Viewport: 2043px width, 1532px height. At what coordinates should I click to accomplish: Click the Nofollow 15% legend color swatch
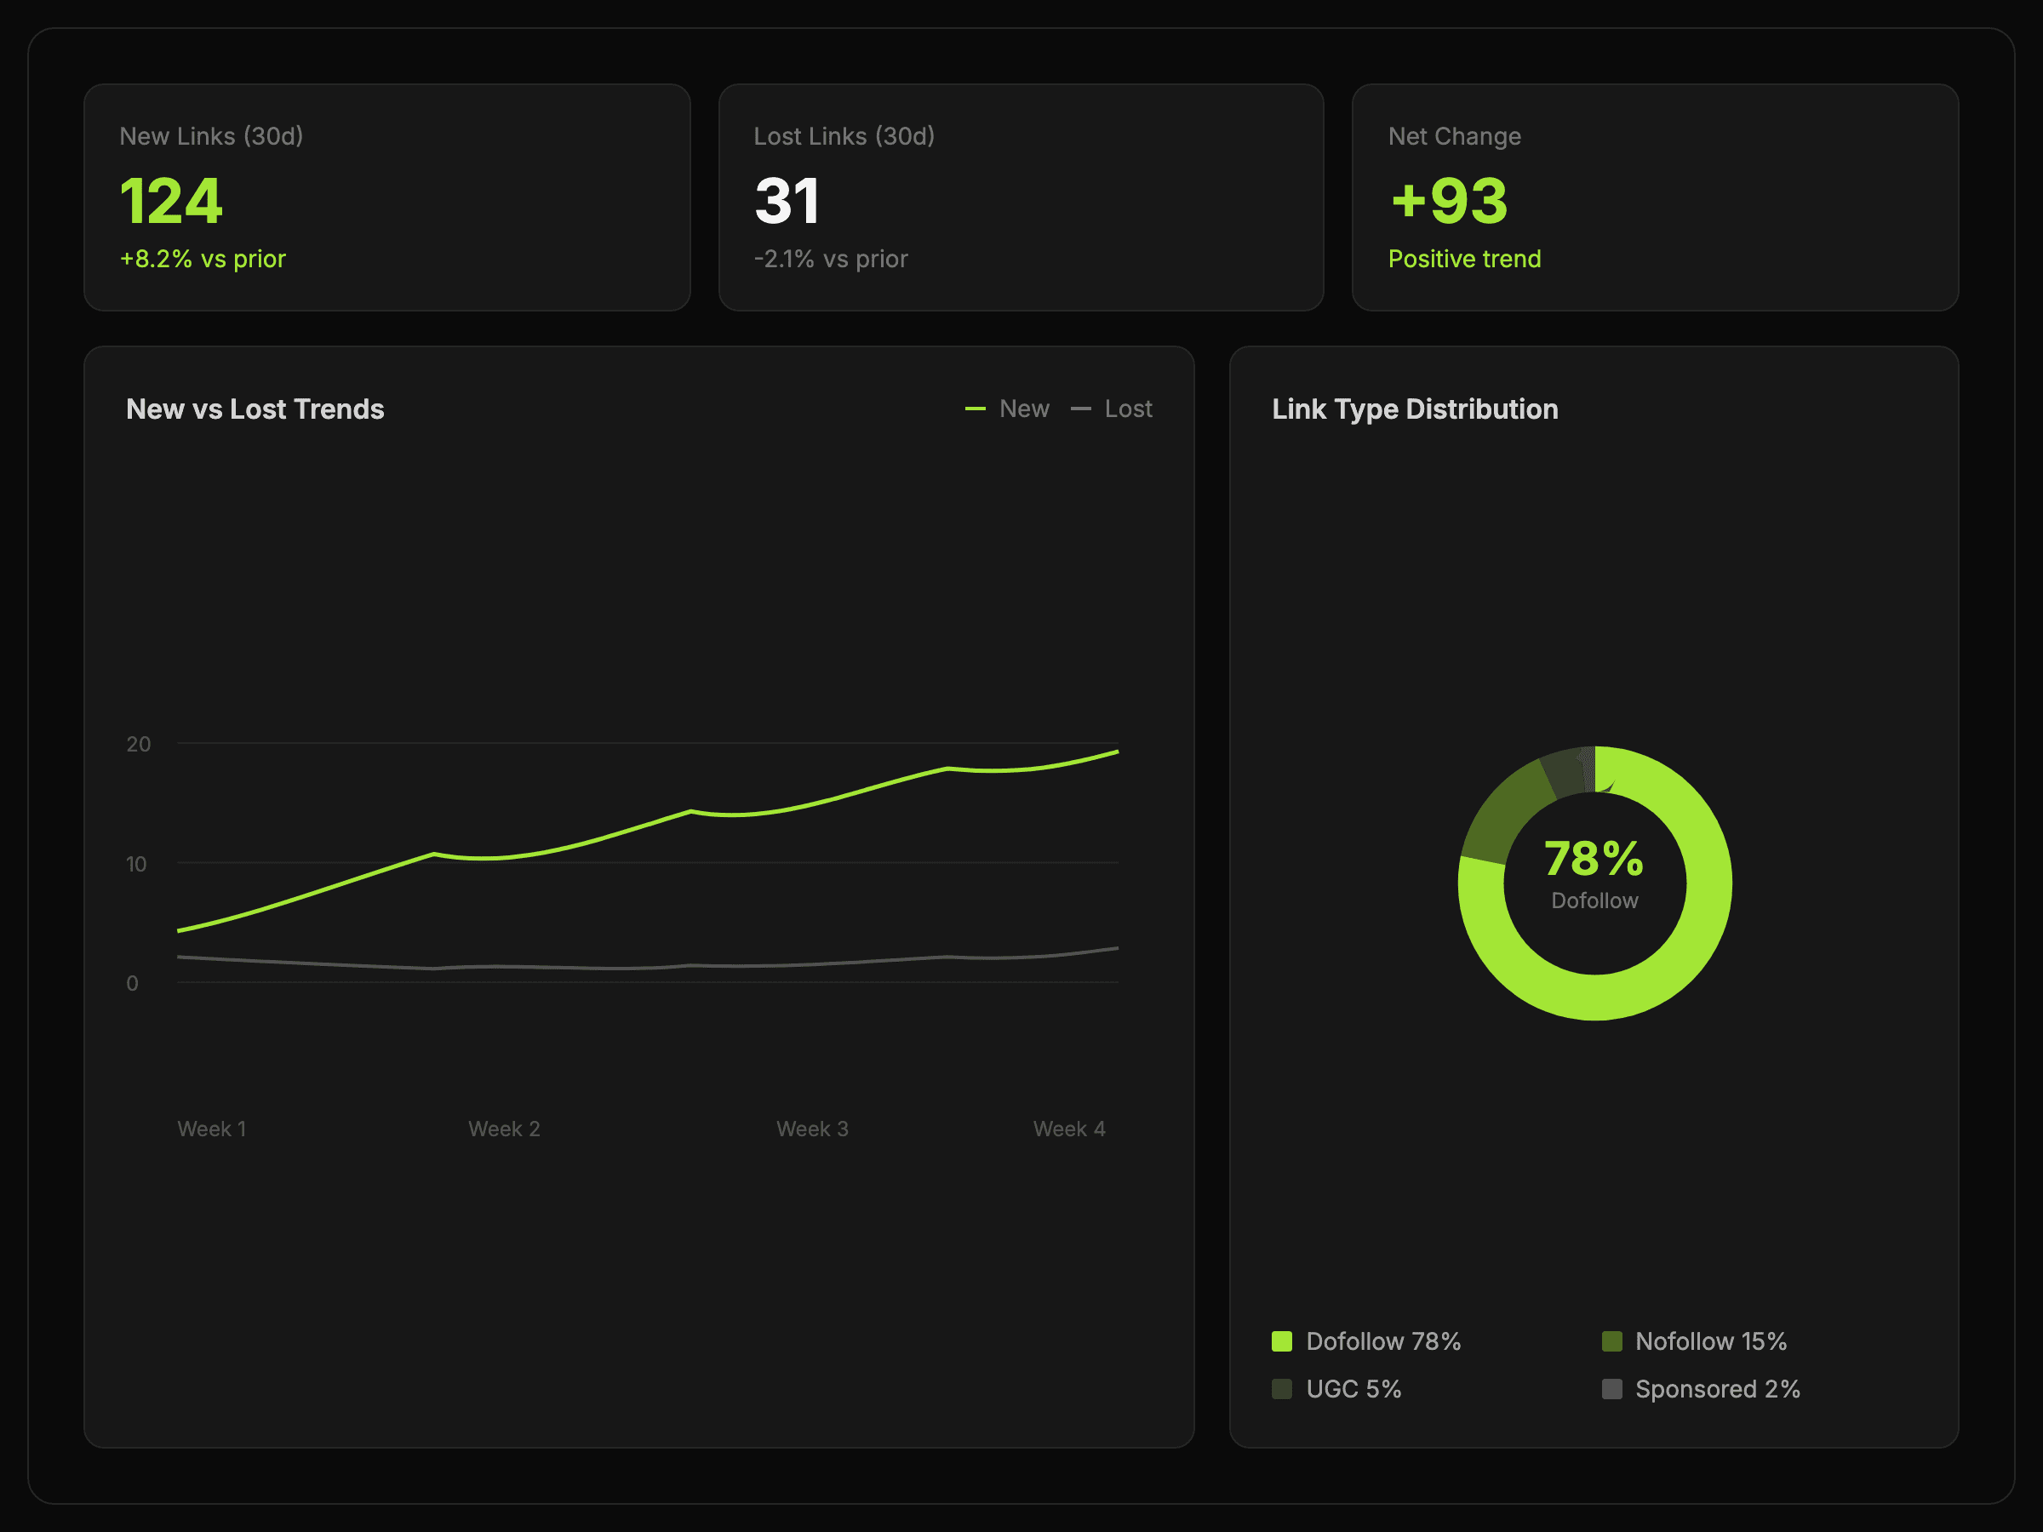click(1611, 1340)
